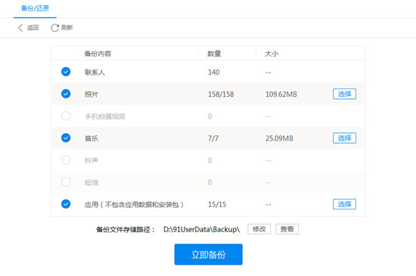The height and width of the screenshot is (276, 416).
Task: Select the 短信 row label
Action: 92,182
